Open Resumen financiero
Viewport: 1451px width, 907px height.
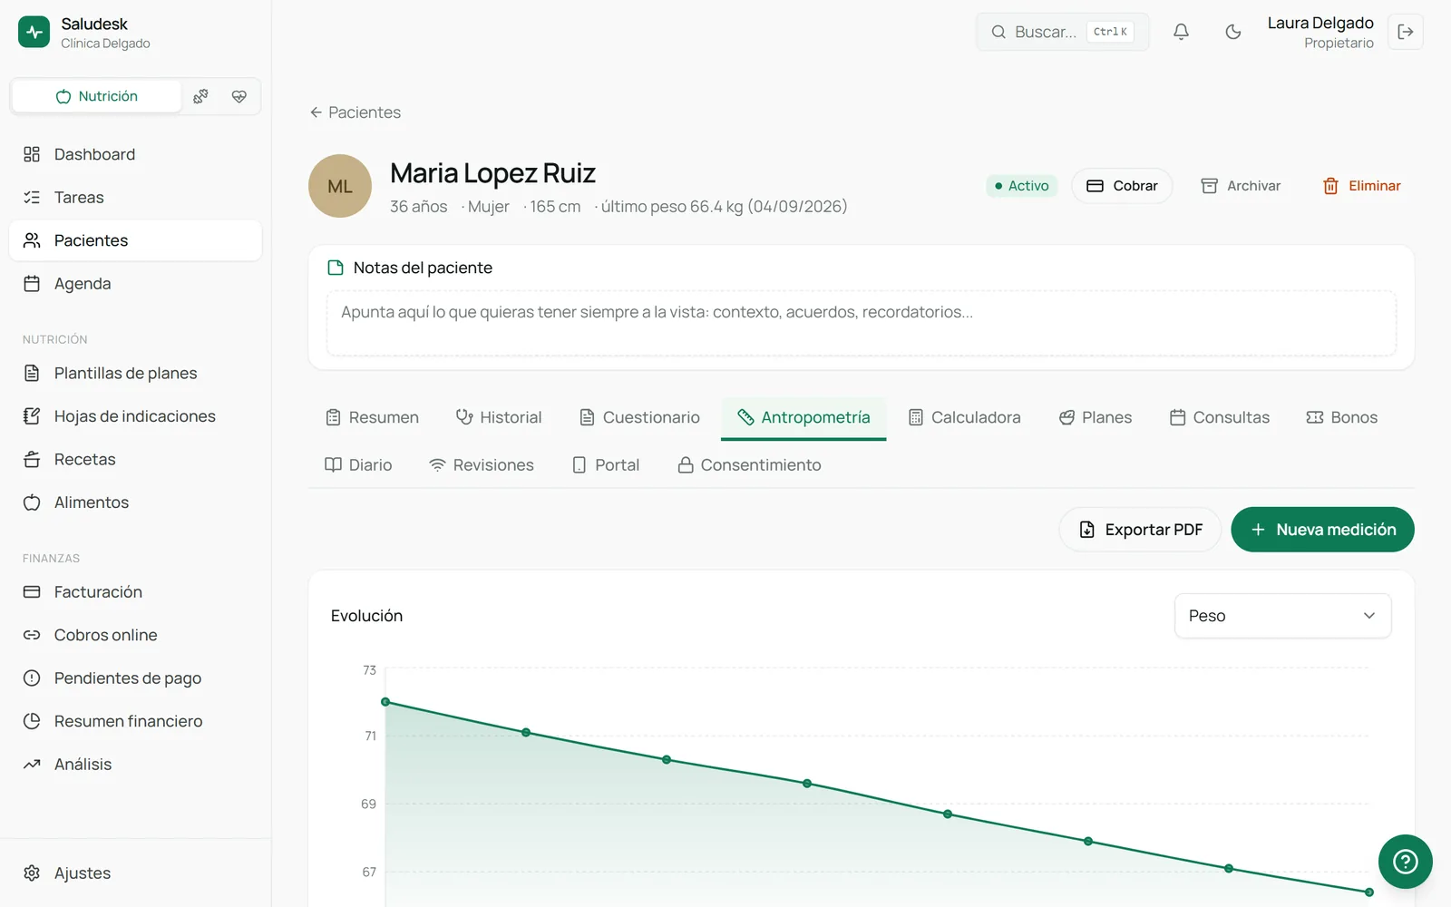(x=135, y=721)
